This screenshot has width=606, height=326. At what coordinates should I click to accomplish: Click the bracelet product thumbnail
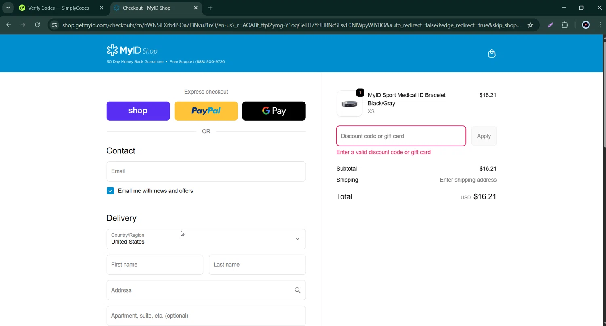[x=349, y=104]
